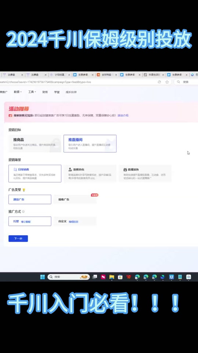Click the 直播加热 calendar icon
The height and width of the screenshot is (353, 198).
pos(125,169)
